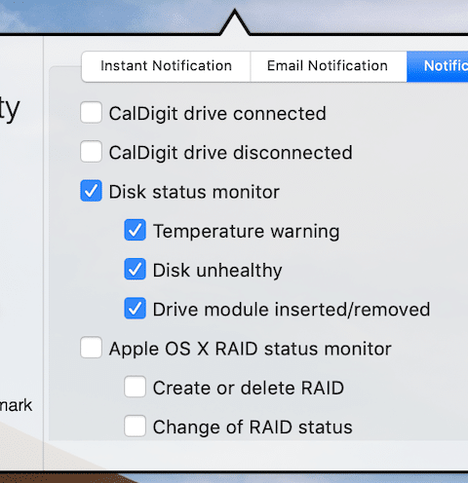Uncheck Disk status monitor checkbox
Image resolution: width=468 pixels, height=483 pixels.
[x=91, y=191]
